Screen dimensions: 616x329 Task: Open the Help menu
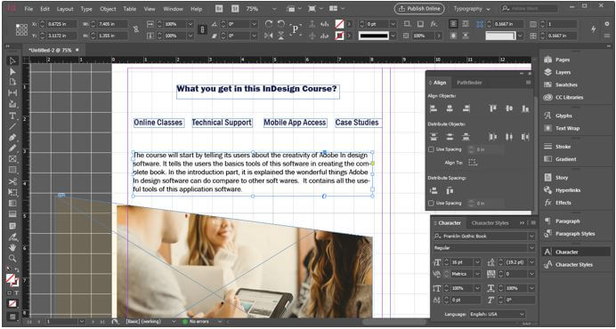(196, 9)
